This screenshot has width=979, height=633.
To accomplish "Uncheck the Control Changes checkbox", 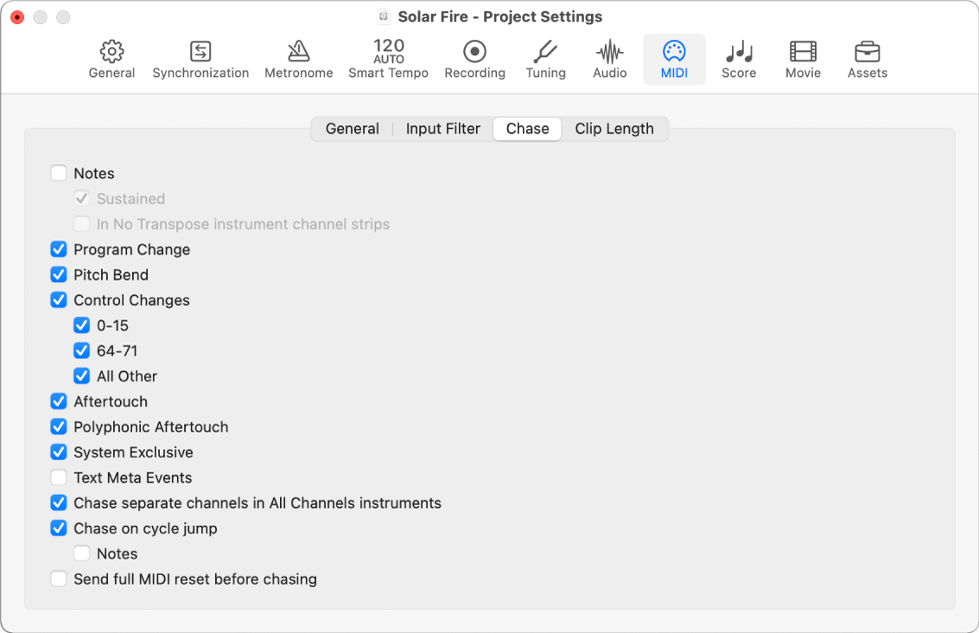I will 59,300.
